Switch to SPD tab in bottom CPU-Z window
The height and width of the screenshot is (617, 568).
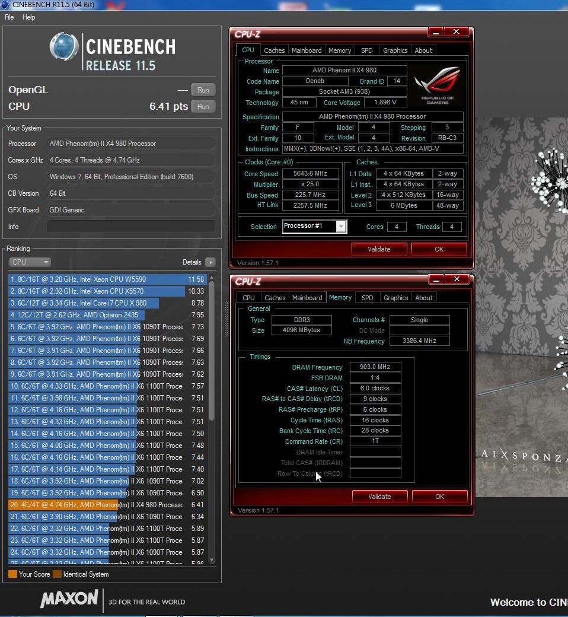click(x=368, y=298)
